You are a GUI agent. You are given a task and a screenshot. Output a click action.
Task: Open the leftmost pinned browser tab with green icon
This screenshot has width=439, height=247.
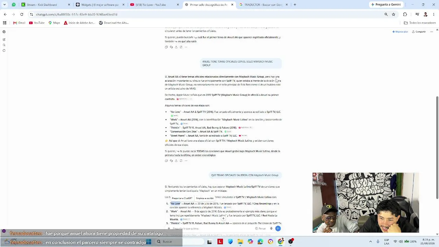coord(14,5)
